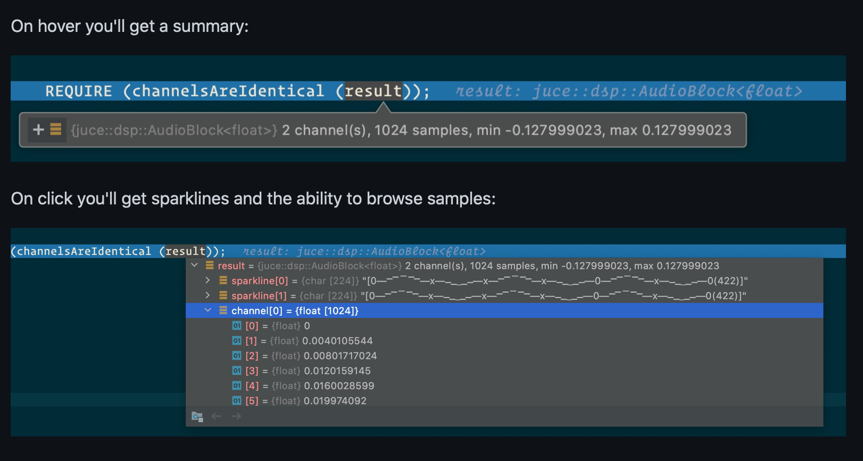Click highlighted result variable in REQUIRE line

pyautogui.click(x=373, y=91)
